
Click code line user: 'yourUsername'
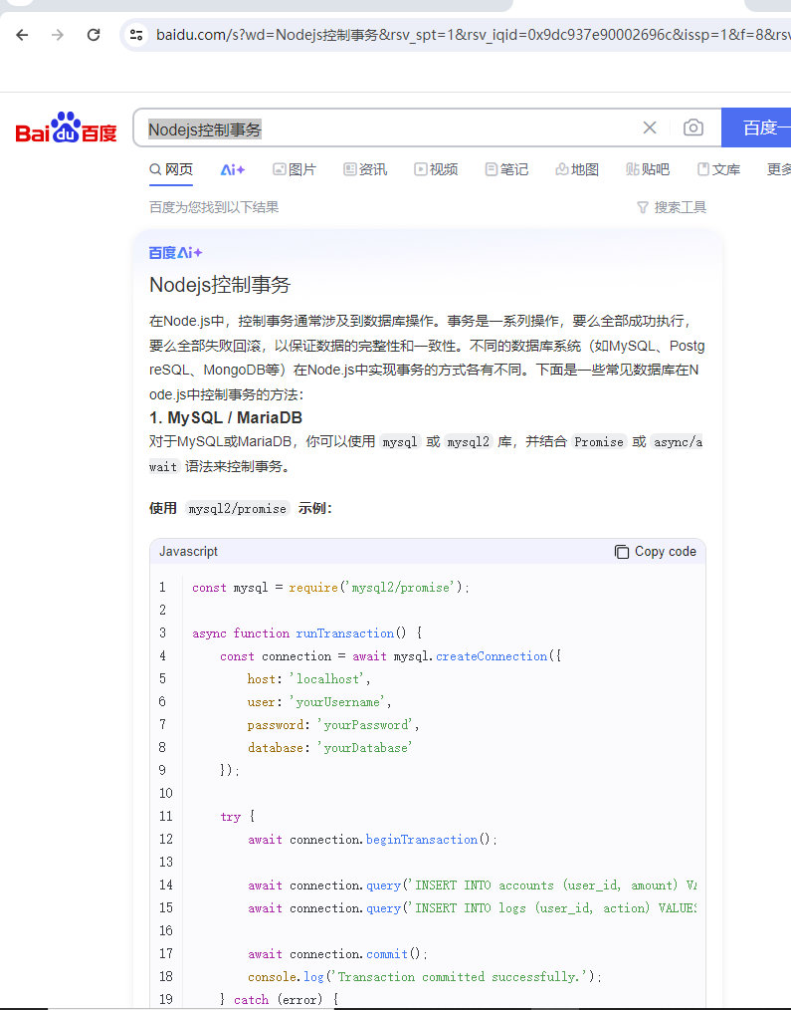pos(319,702)
